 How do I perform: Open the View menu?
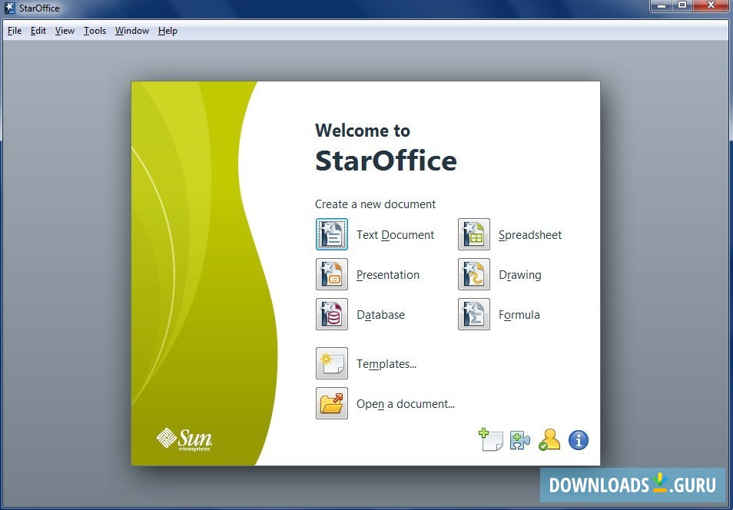pyautogui.click(x=65, y=31)
